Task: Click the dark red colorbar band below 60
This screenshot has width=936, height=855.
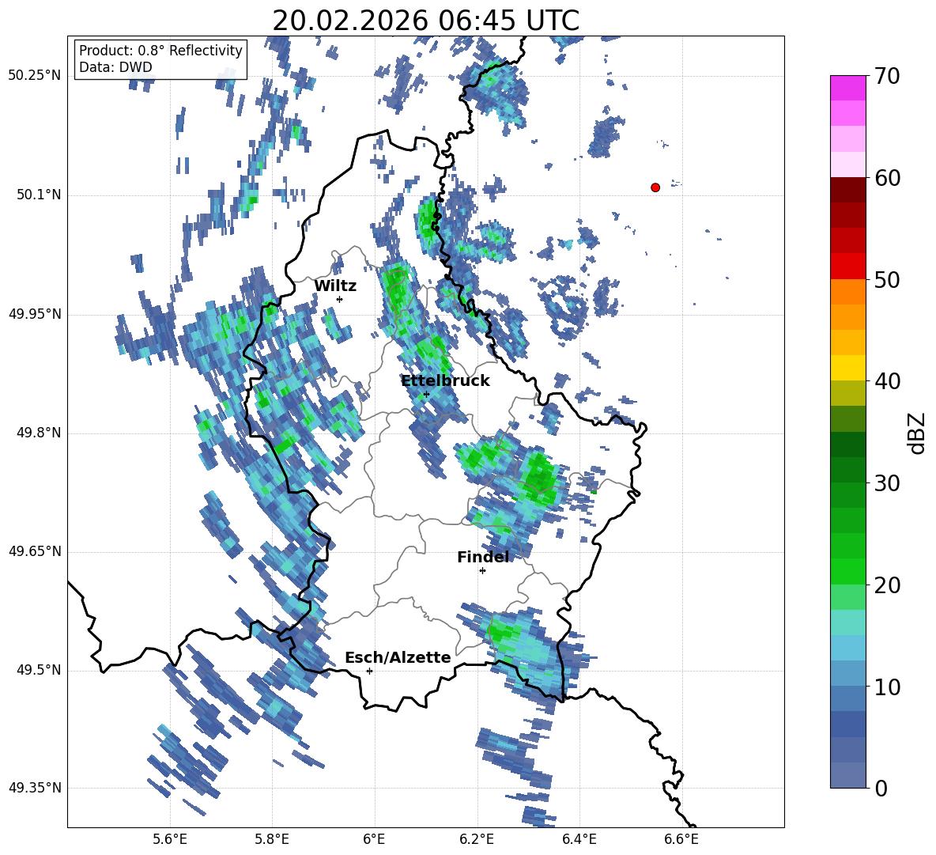Action: pyautogui.click(x=847, y=190)
